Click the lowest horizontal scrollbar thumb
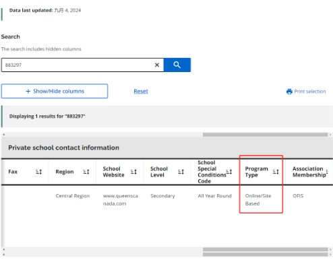Viewport: 333px width, 262px height. 265,255
